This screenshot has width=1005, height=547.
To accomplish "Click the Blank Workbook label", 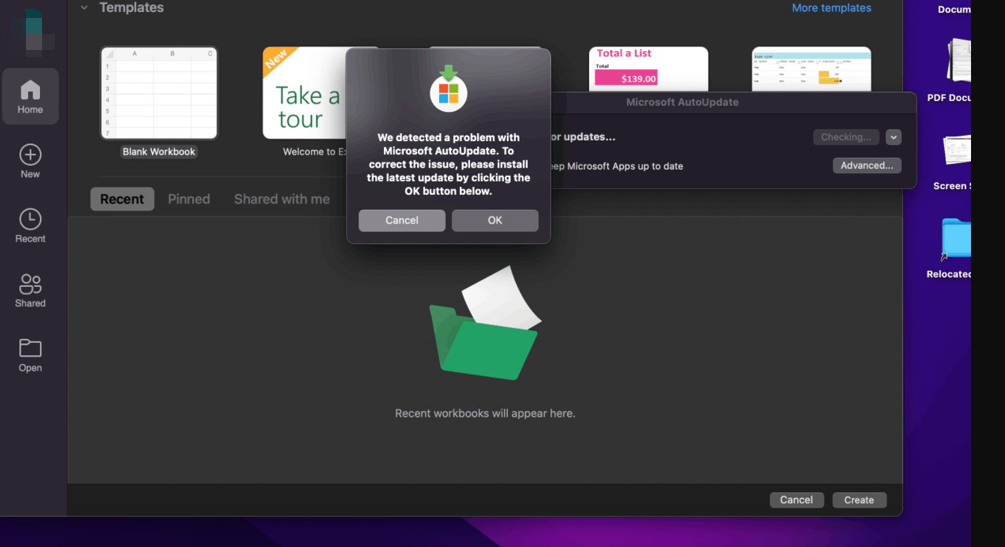I will pos(159,152).
